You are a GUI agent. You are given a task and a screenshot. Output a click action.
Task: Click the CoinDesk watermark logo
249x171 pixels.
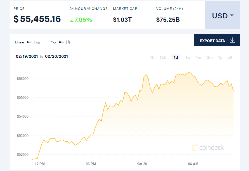[208, 148]
